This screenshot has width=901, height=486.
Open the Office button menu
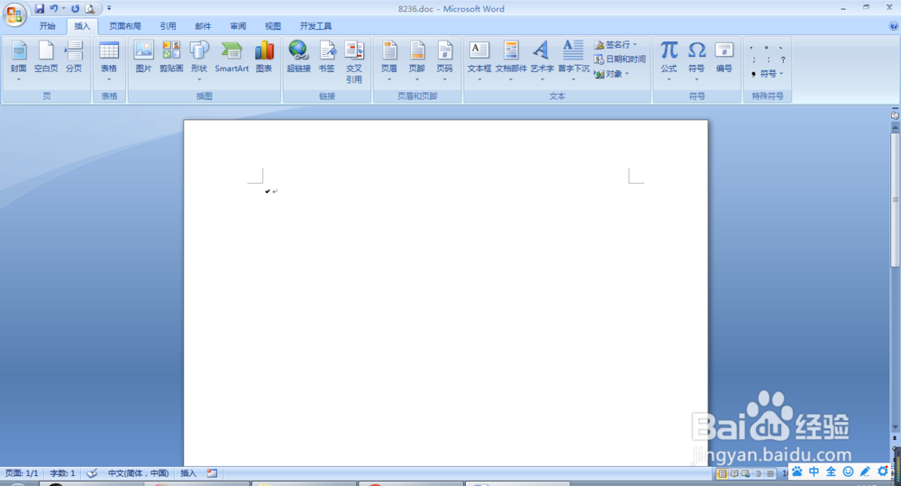click(14, 14)
